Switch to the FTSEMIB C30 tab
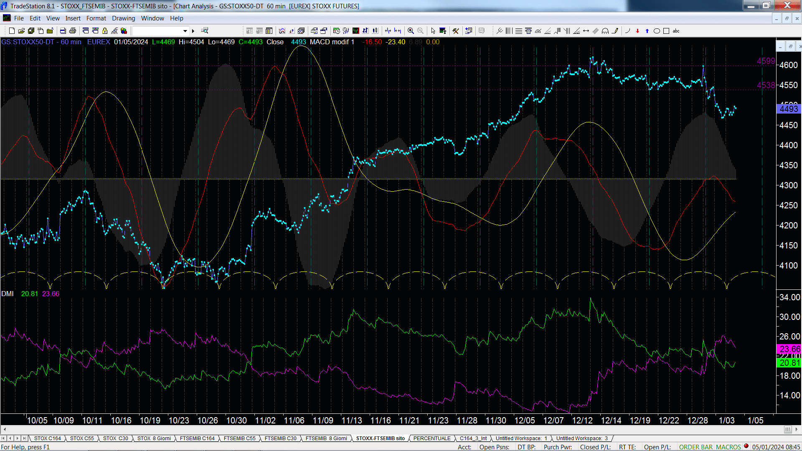The height and width of the screenshot is (451, 802). point(281,438)
